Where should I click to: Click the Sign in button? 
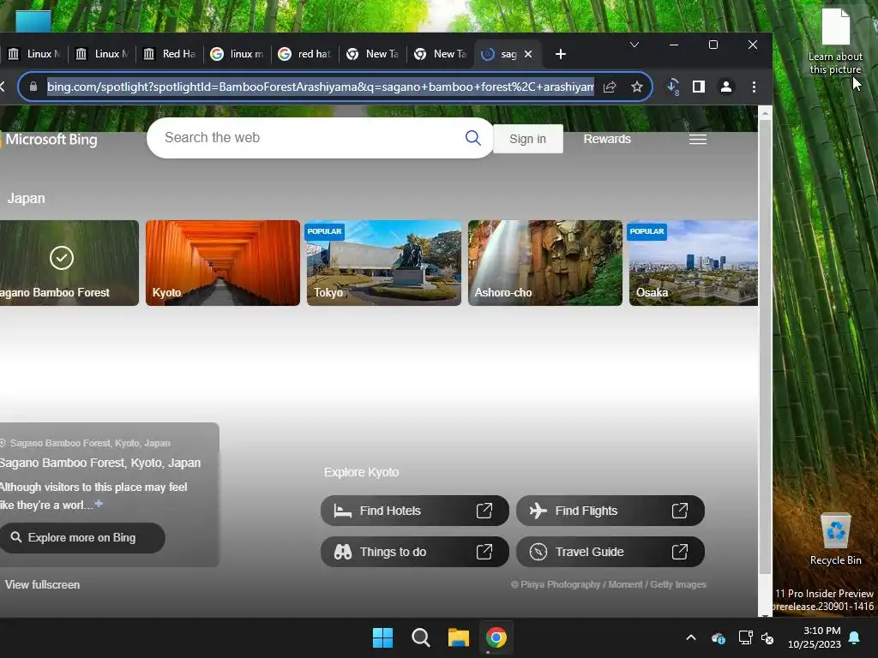click(528, 139)
